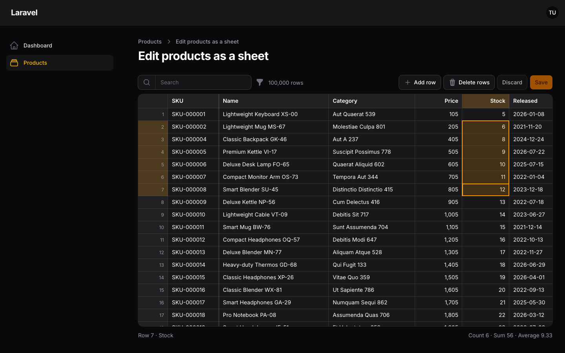Select the Stock column header

[485, 101]
